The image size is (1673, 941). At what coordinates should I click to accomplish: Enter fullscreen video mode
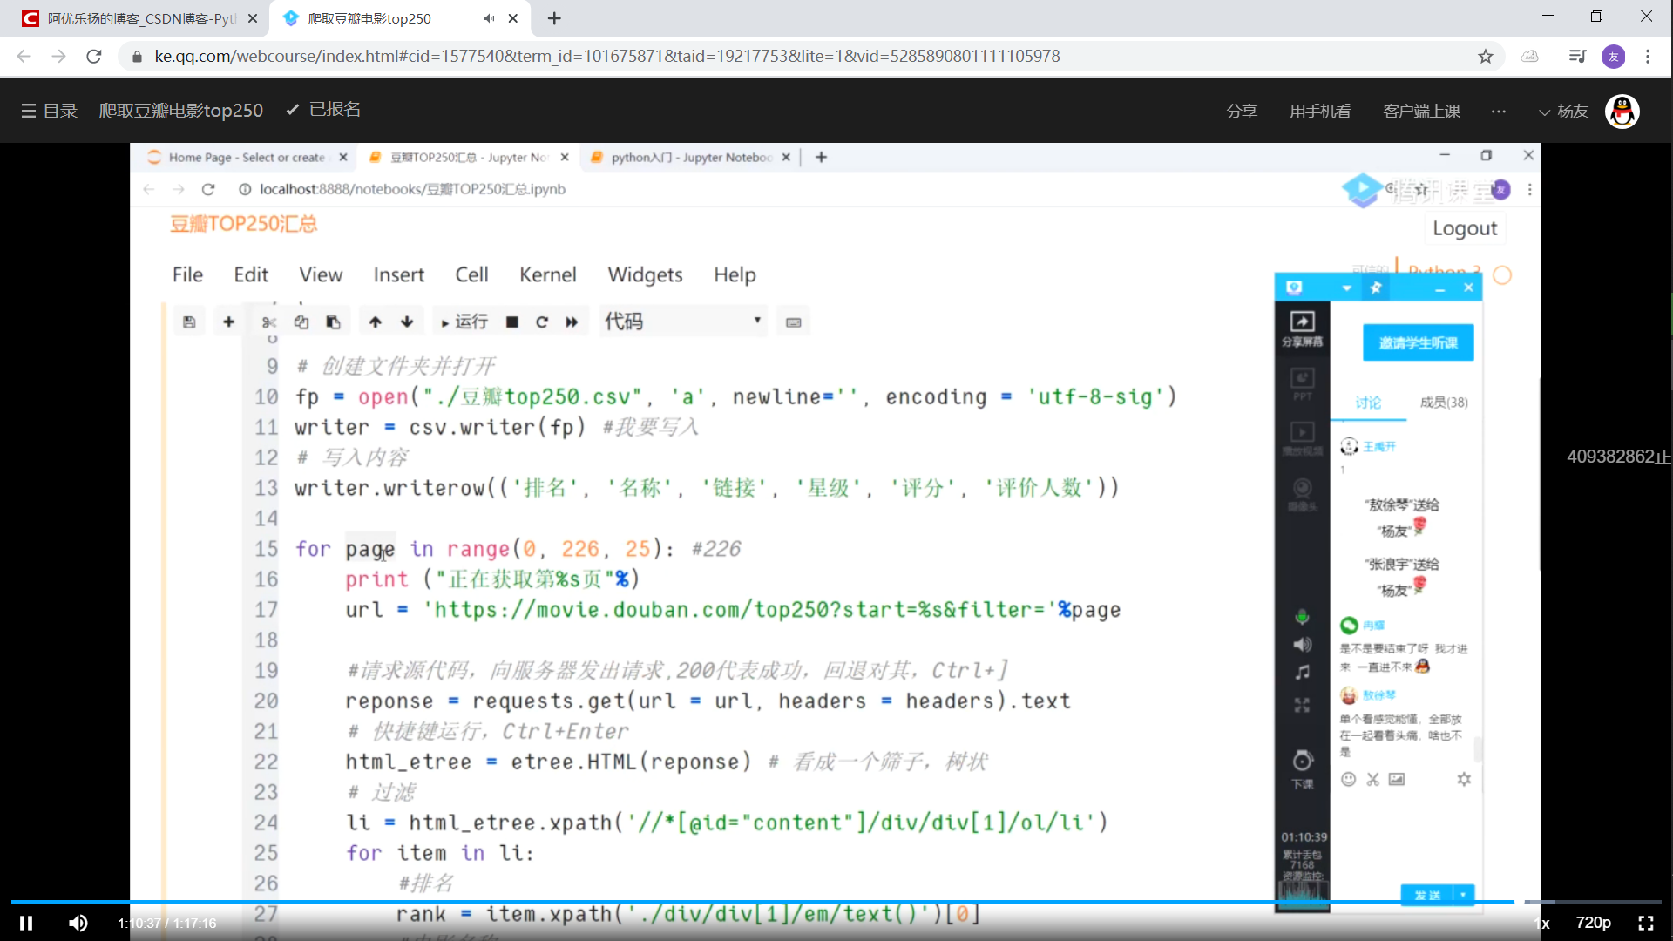[x=1645, y=923]
